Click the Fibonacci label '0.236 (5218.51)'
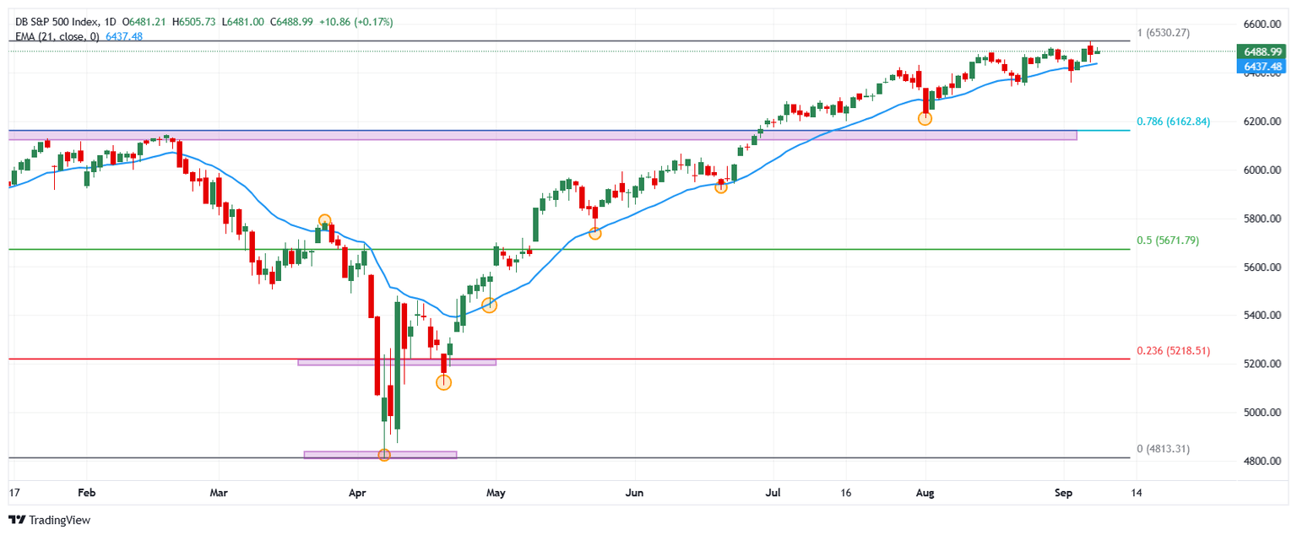 [x=1173, y=350]
